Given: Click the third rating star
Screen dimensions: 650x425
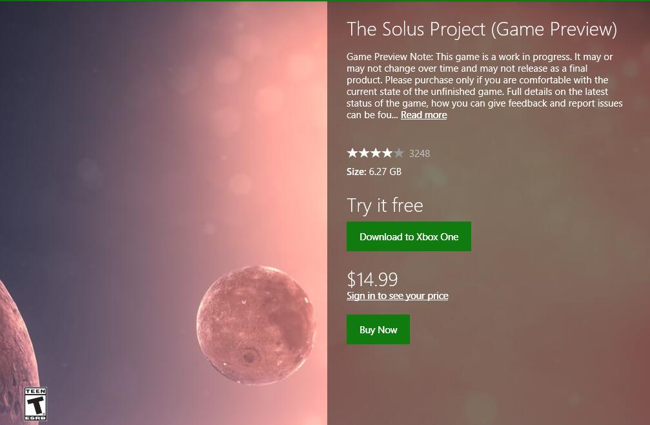Looking at the screenshot, I should click(376, 153).
